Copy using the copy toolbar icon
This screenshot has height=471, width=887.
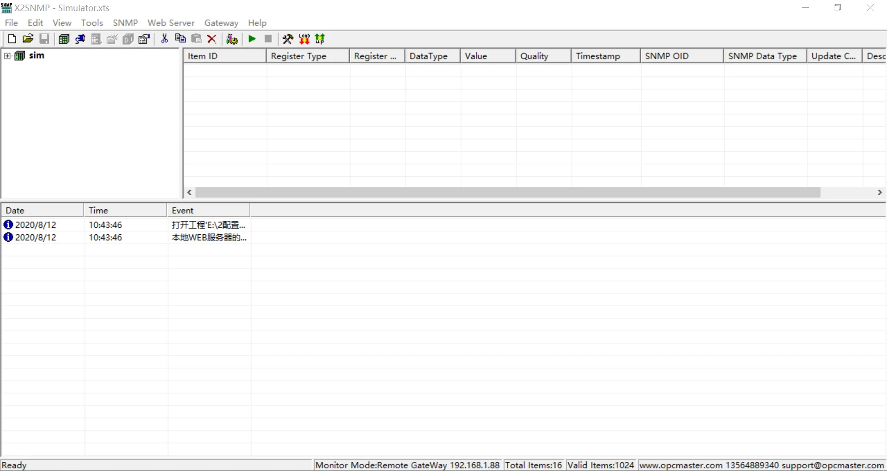point(180,39)
